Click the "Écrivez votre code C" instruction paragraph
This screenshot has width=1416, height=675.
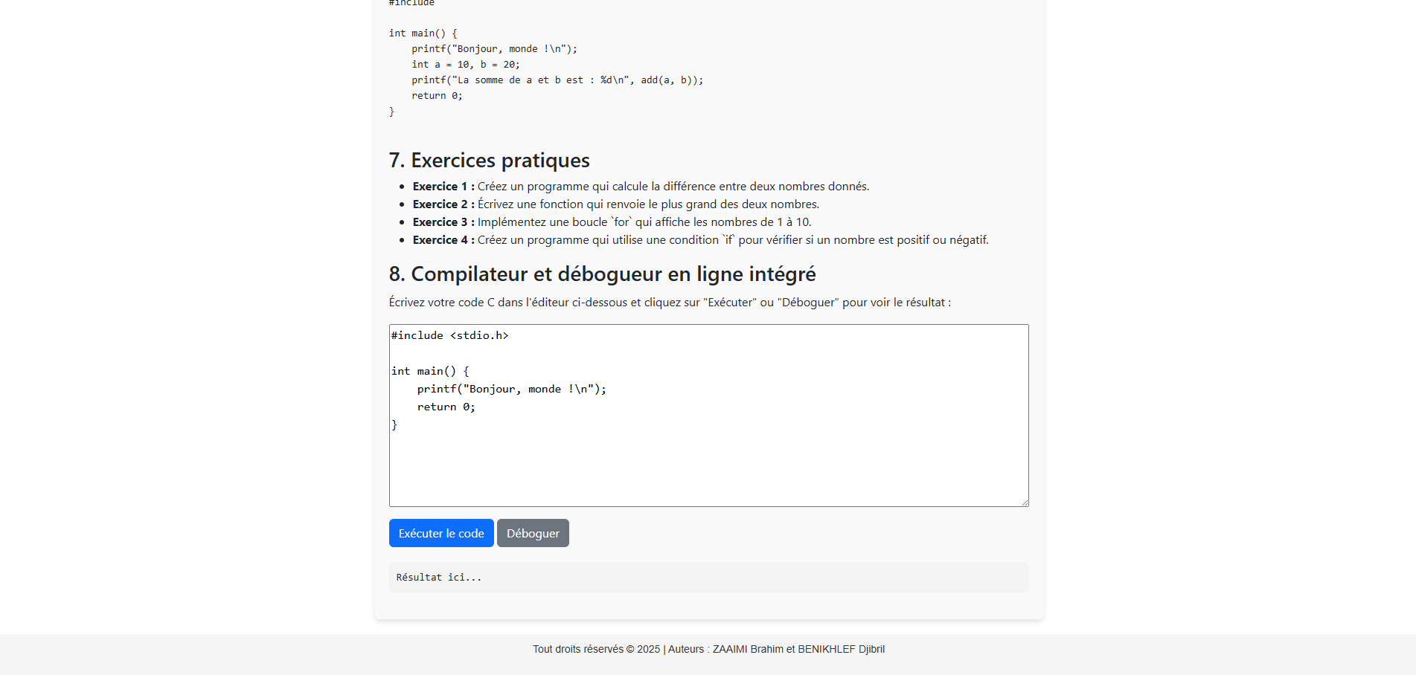(670, 303)
